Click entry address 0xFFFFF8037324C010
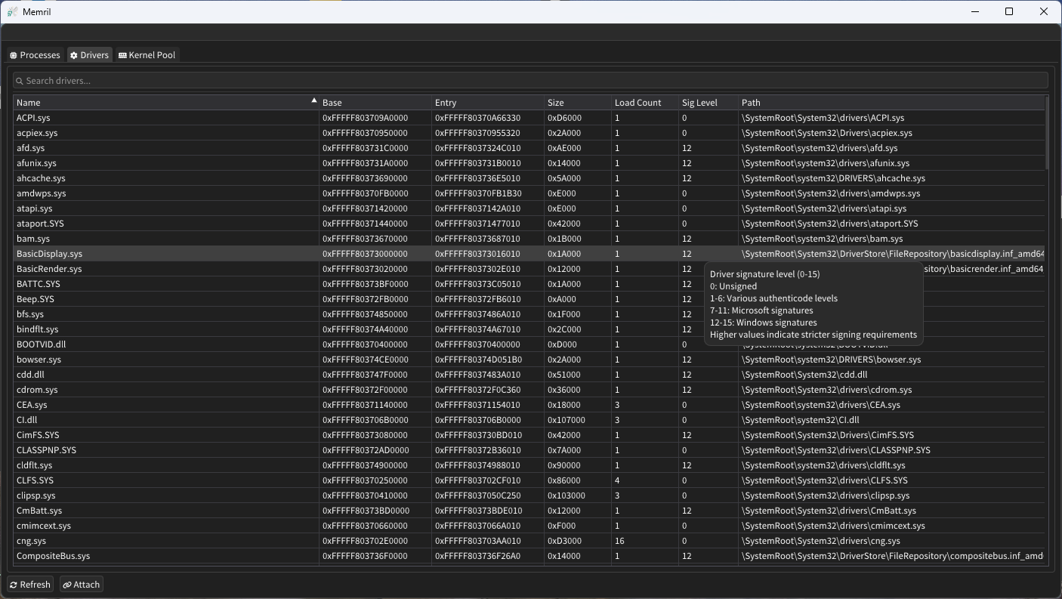Viewport: 1062px width, 599px height. coord(477,148)
